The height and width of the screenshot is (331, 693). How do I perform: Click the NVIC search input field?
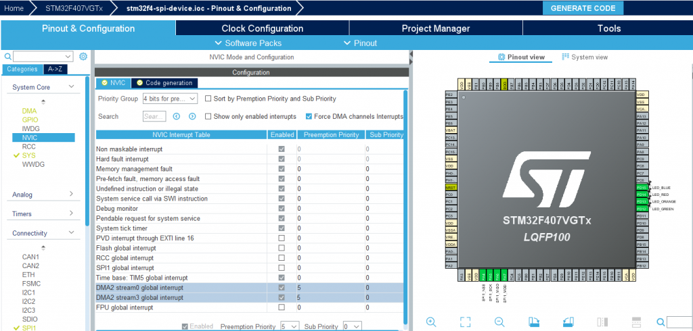pyautogui.click(x=154, y=116)
